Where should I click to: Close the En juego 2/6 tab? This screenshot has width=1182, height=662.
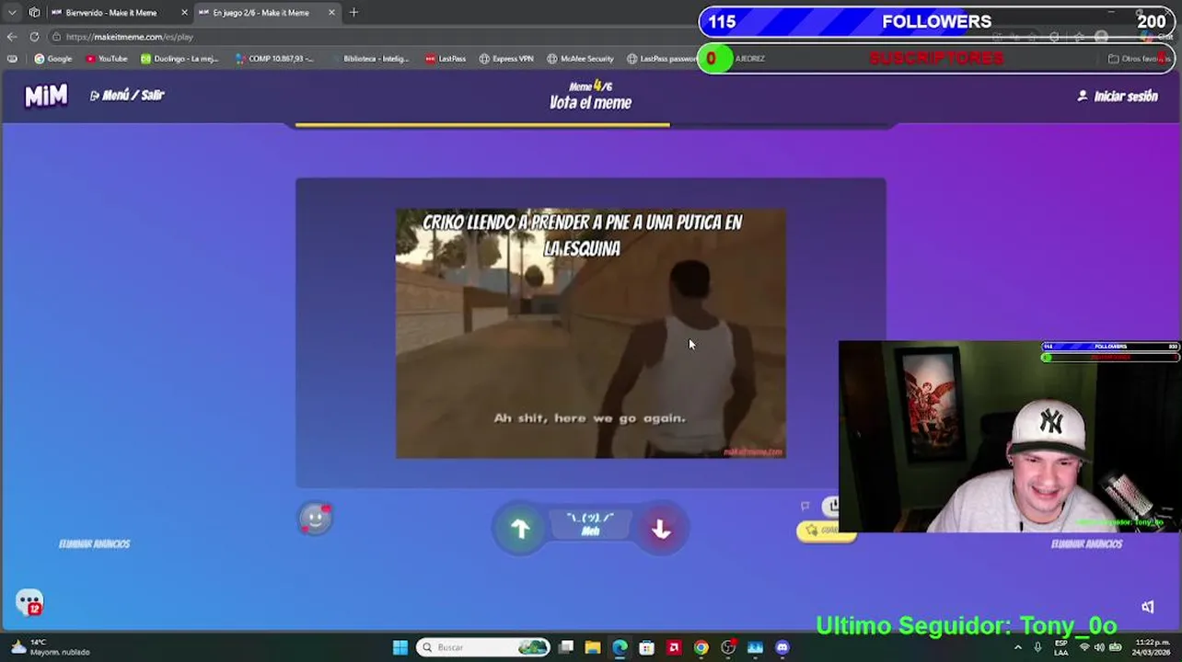click(x=331, y=13)
